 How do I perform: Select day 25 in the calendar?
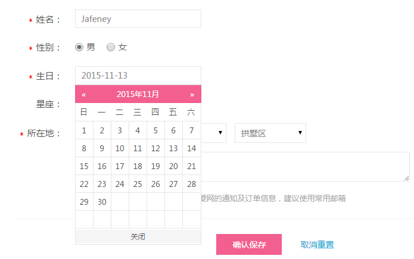pyautogui.click(x=138, y=184)
